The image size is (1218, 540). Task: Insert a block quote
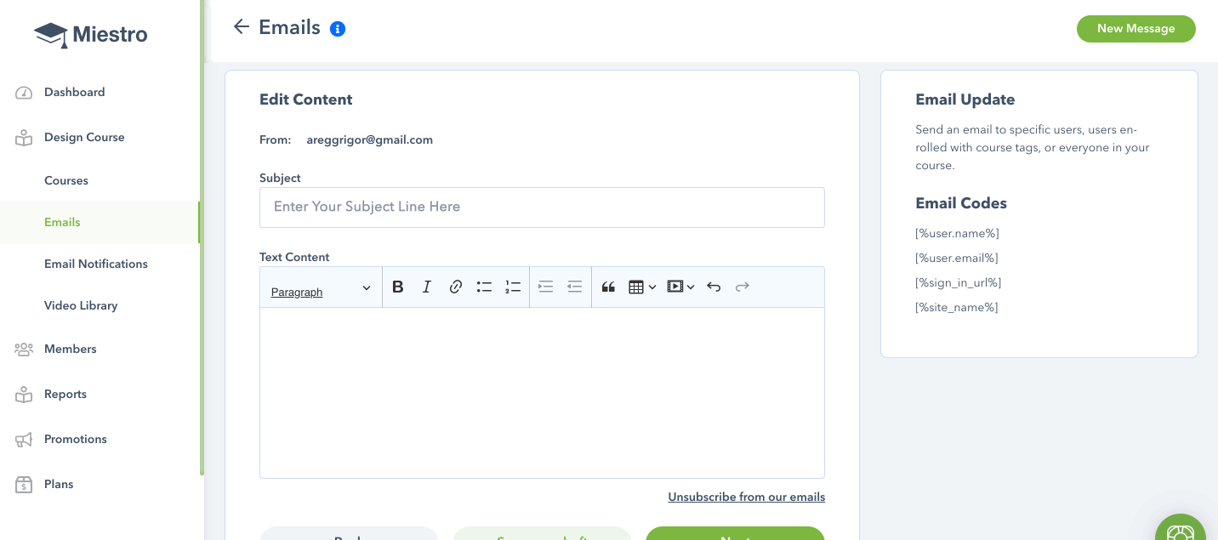[x=608, y=287]
